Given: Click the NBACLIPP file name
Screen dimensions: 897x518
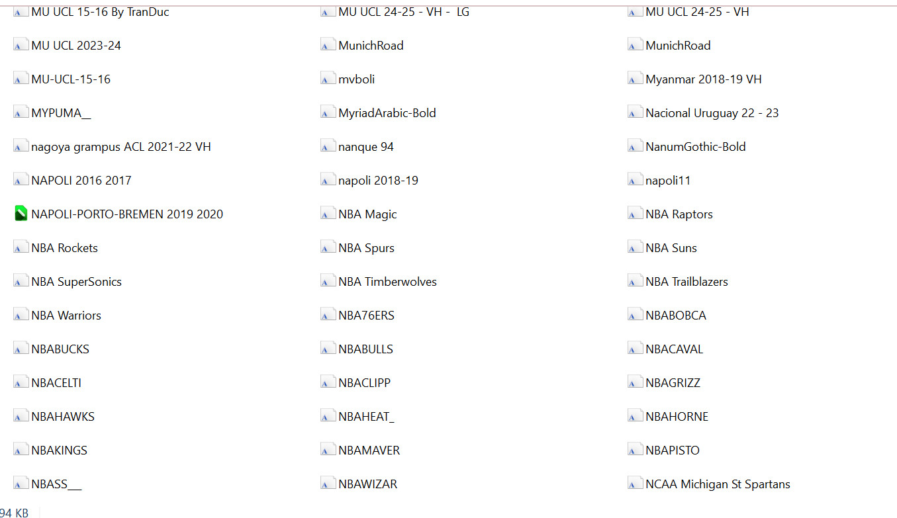Looking at the screenshot, I should click(x=364, y=382).
